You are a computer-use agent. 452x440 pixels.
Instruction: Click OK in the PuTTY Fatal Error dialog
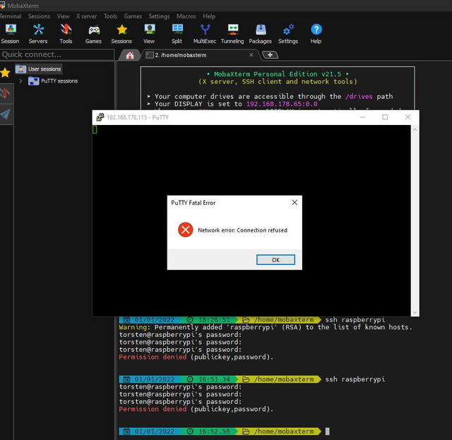click(x=275, y=260)
